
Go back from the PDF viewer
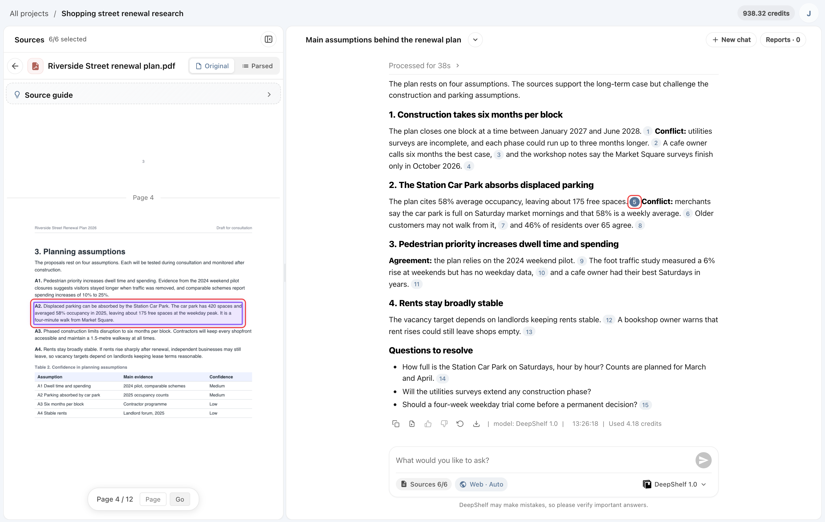click(15, 66)
